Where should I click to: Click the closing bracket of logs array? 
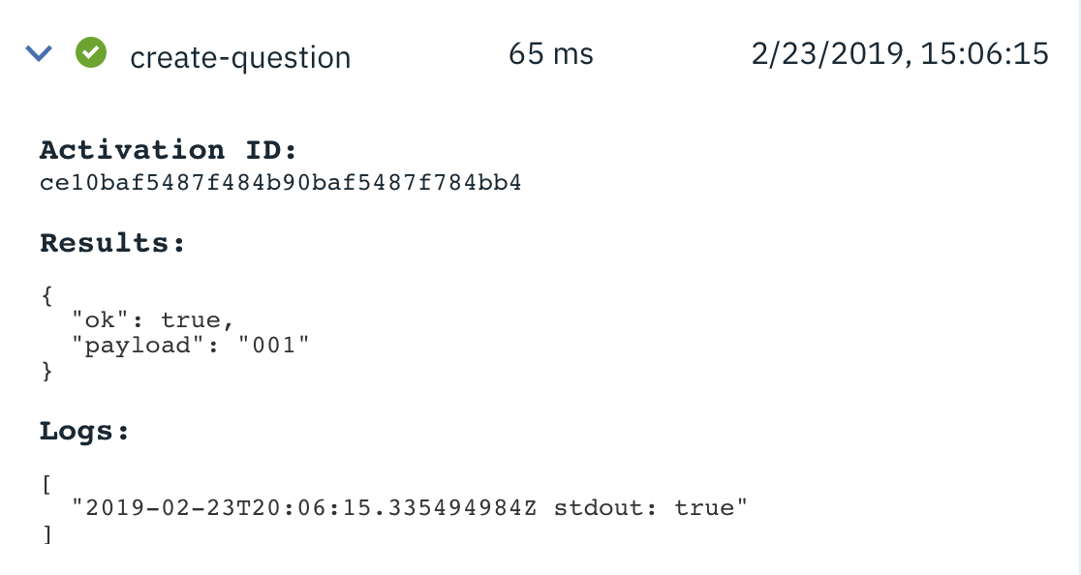pyautogui.click(x=46, y=534)
